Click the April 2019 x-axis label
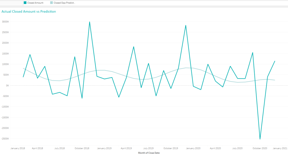 126,148
